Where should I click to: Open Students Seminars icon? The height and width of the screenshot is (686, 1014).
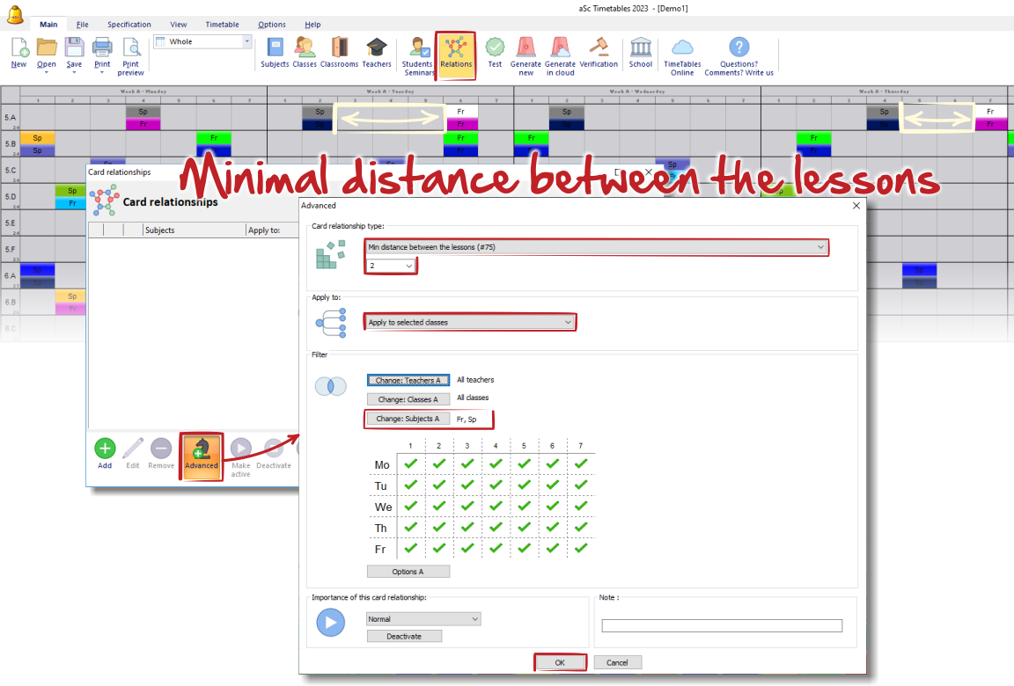click(x=419, y=48)
